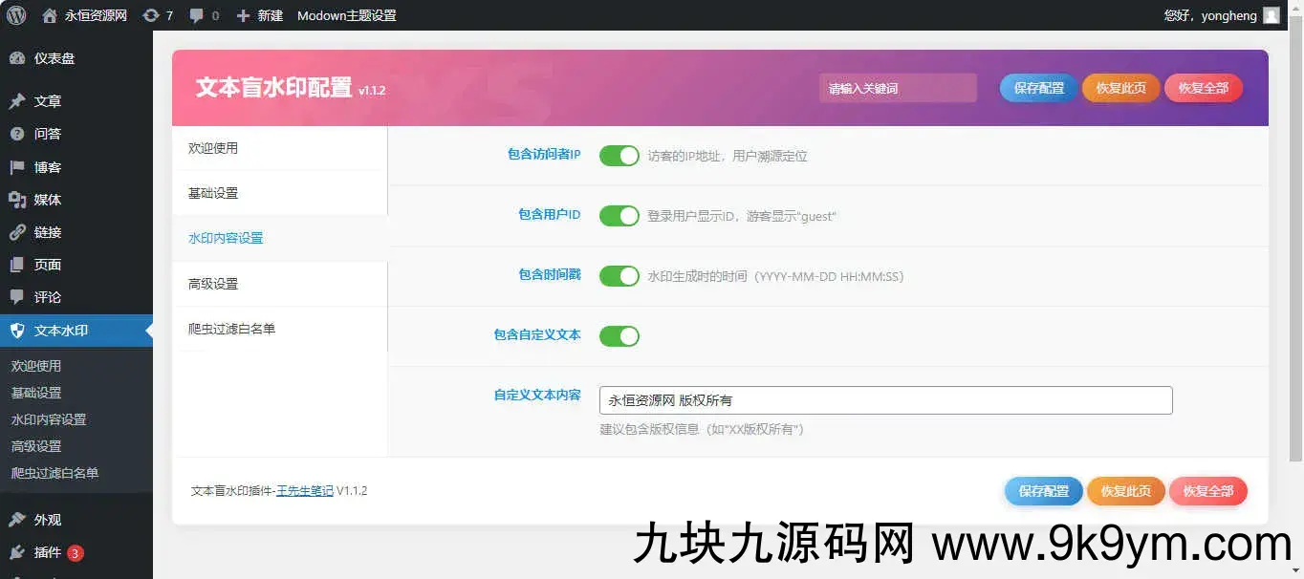
Task: Switch to the 基础设置 tab in panel
Action: click(x=213, y=193)
